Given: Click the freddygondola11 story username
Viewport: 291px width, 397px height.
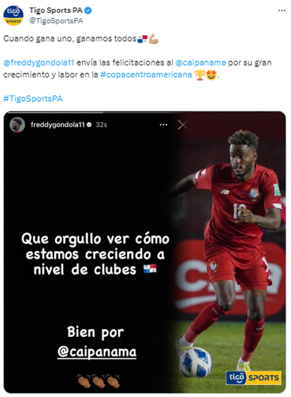Looking at the screenshot, I should [x=58, y=125].
